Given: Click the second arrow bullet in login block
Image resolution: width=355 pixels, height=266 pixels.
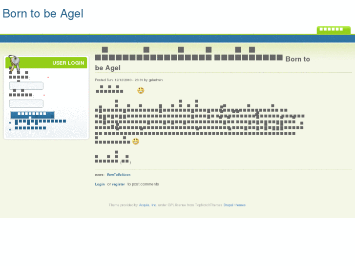Looking at the screenshot, I should (10, 129).
